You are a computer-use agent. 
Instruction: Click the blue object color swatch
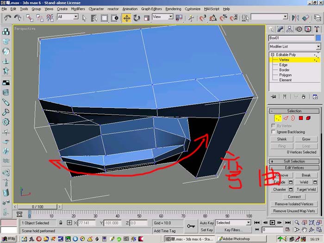point(318,38)
